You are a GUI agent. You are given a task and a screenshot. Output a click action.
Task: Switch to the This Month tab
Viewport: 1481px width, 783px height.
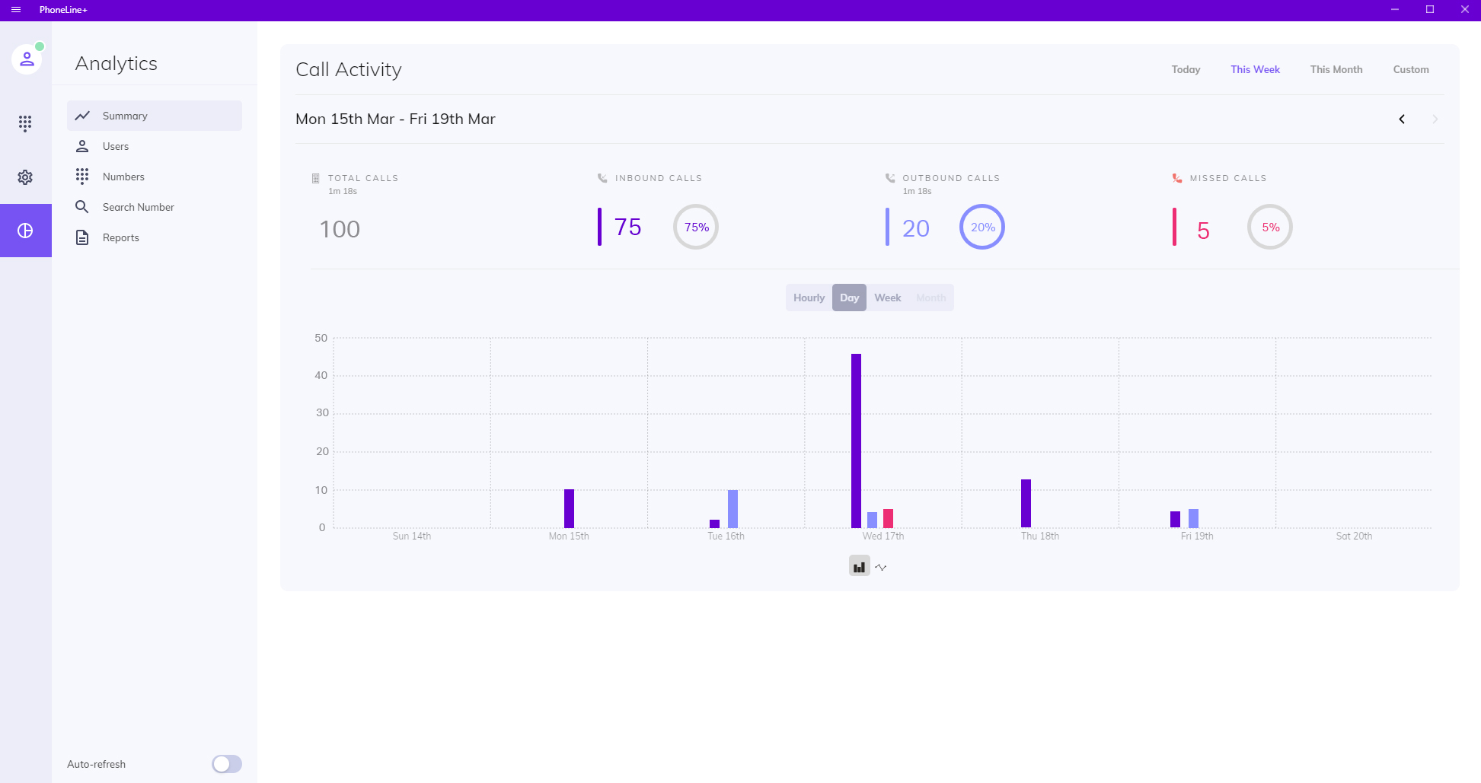(1336, 69)
